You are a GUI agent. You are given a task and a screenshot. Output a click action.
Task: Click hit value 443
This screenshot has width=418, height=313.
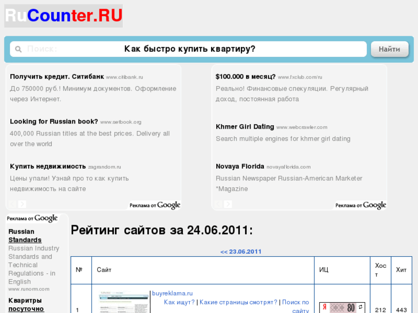coord(401,310)
